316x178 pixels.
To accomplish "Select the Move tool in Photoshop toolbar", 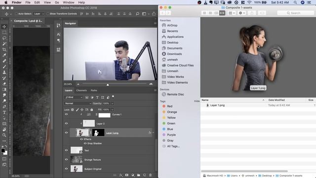I will click(4, 26).
